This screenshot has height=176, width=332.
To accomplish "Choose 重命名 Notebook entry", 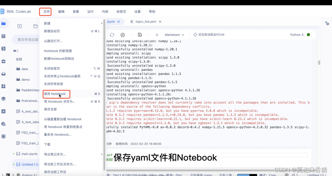I will point(71,135).
